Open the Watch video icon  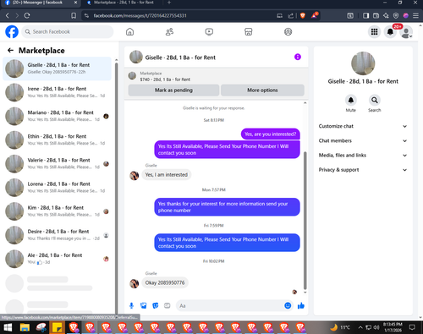[209, 32]
